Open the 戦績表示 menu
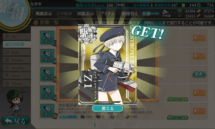This screenshot has width=215, height=129. tap(44, 13)
